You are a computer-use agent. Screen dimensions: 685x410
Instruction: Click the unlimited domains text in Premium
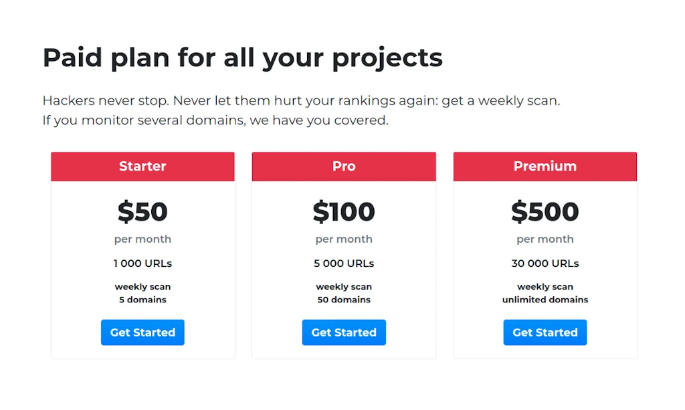[545, 300]
